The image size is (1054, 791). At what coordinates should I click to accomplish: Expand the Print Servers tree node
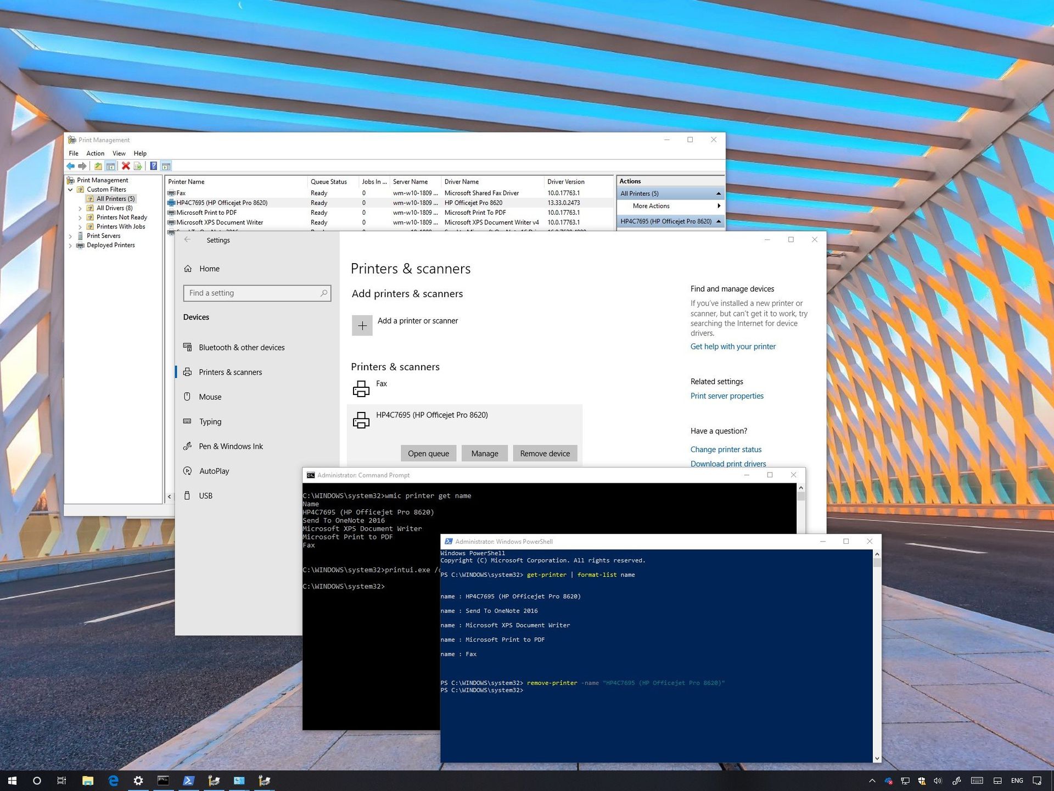[x=71, y=236]
